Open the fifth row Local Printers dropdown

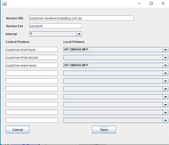point(165,81)
